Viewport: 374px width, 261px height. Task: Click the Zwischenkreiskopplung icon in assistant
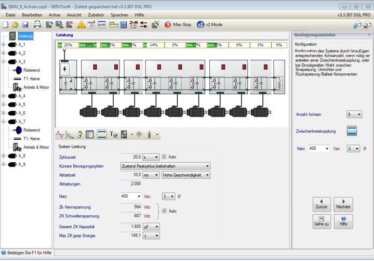tap(352, 131)
